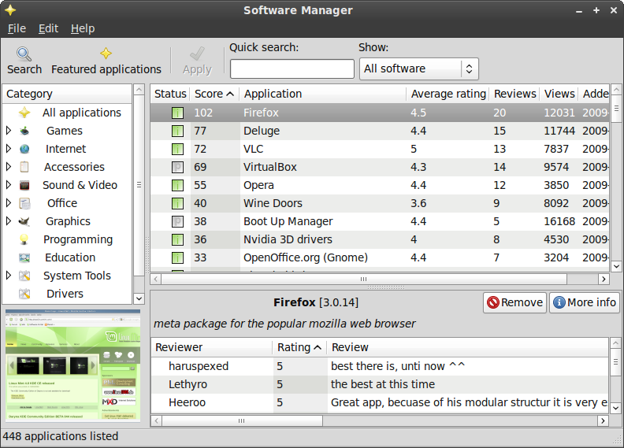The height and width of the screenshot is (448, 624).
Task: Click the Graphics category icon
Action: coord(24,221)
